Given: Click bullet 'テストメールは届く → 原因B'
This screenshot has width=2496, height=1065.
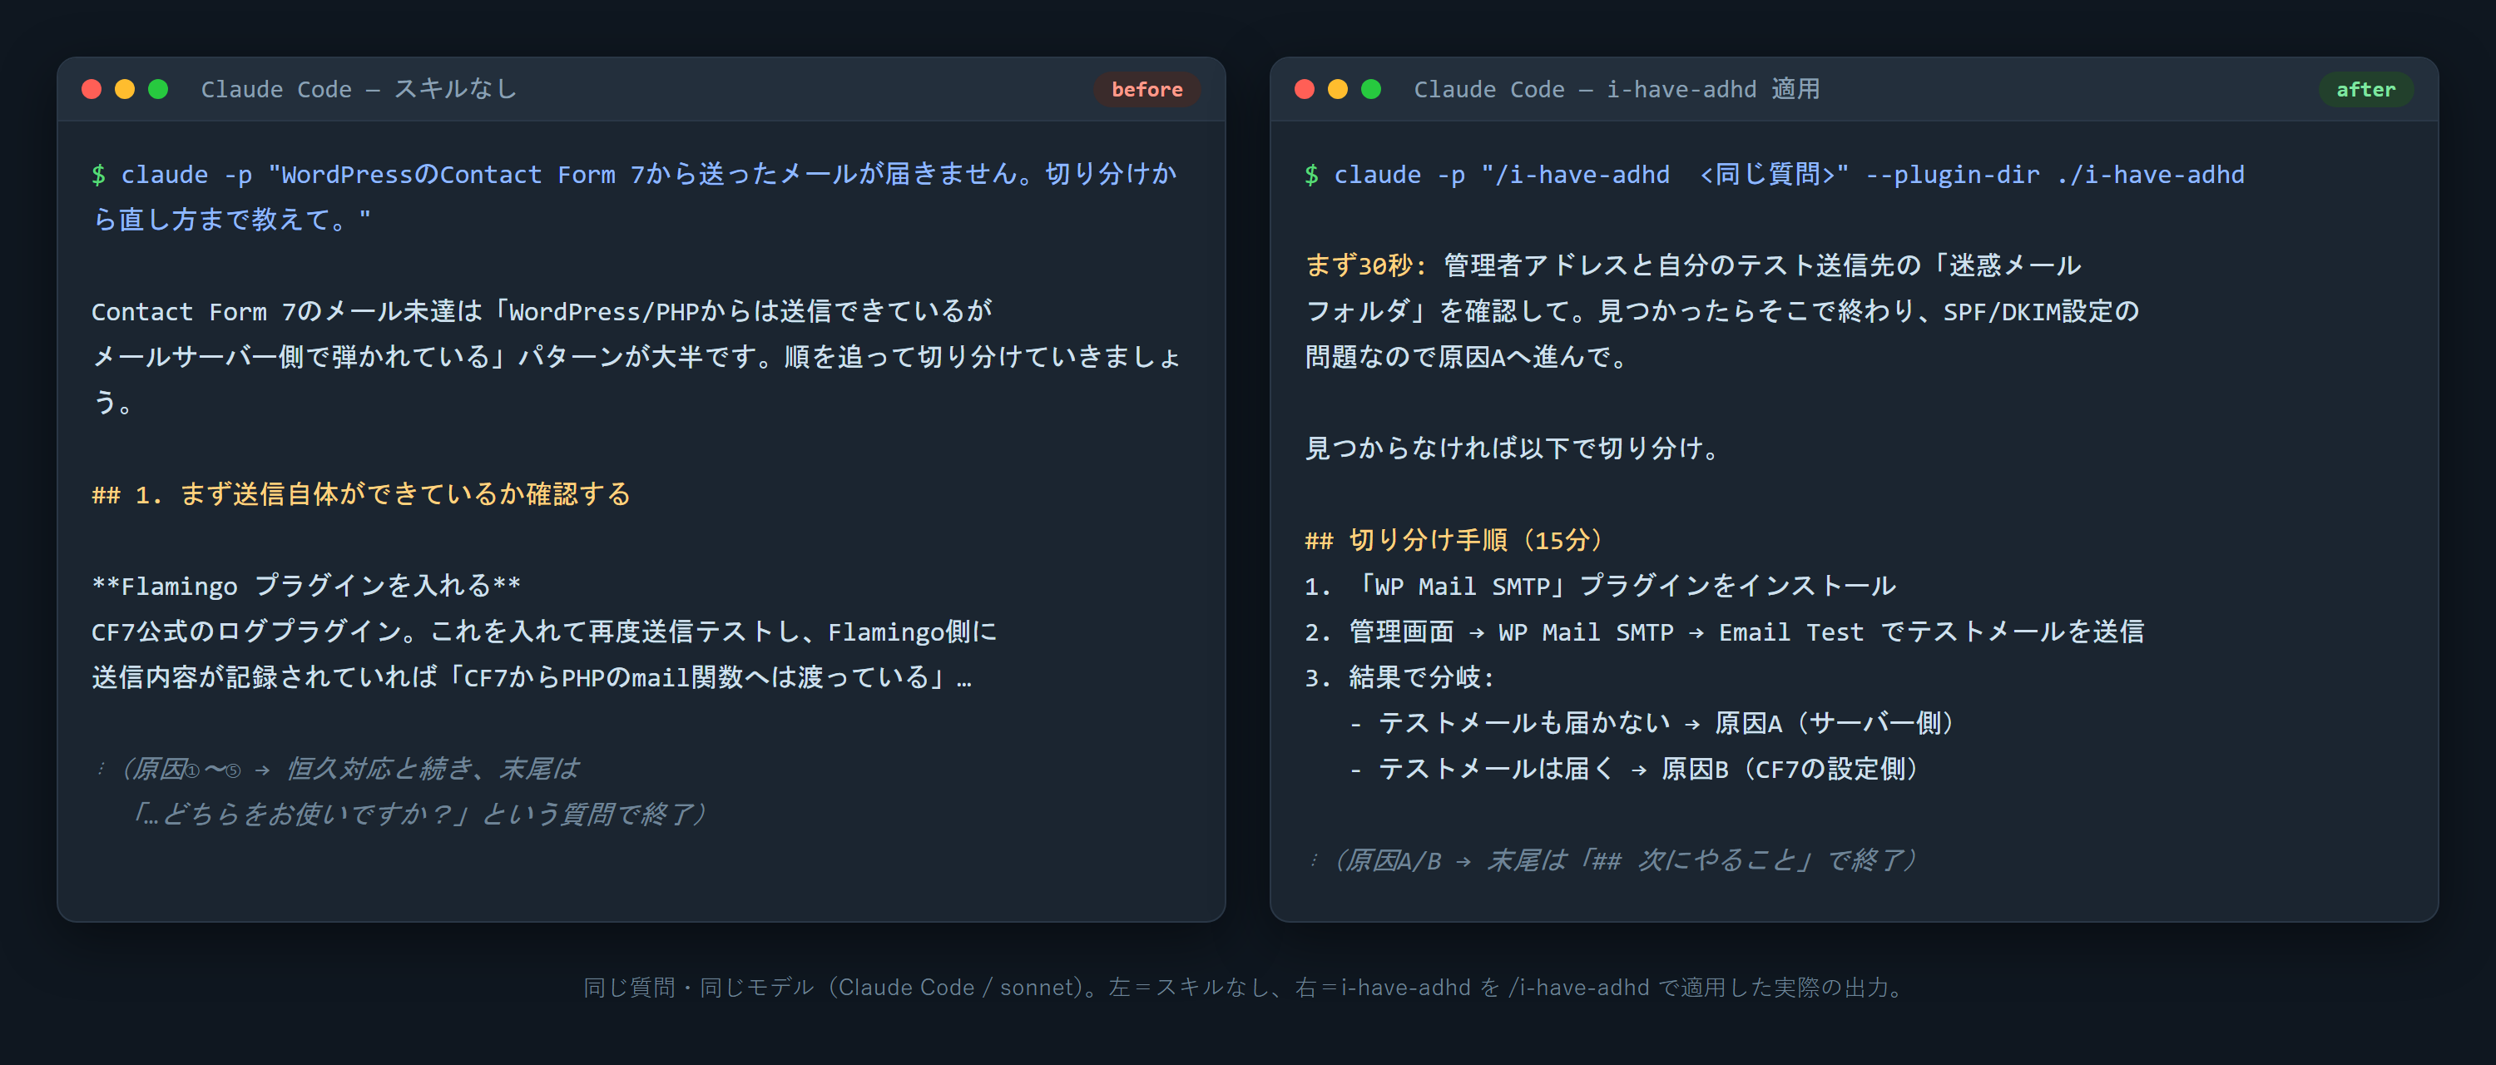Looking at the screenshot, I should [1635, 770].
